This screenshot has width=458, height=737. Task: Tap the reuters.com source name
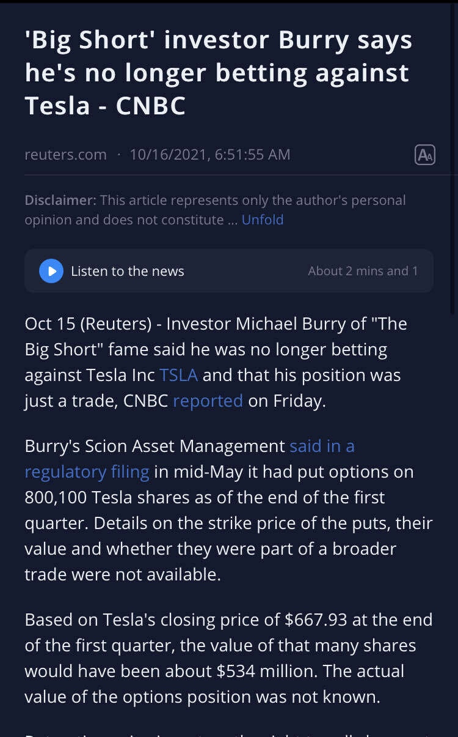[x=65, y=155]
